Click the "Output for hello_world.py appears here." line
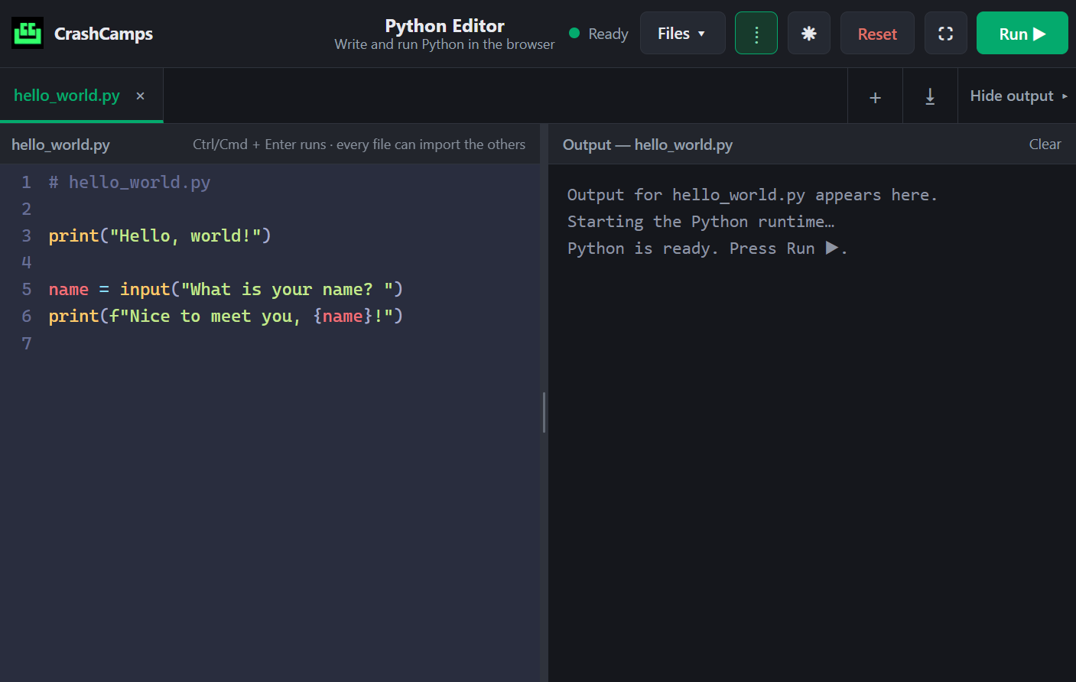 click(x=752, y=195)
